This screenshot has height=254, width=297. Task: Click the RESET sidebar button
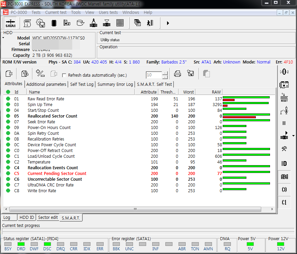(284, 97)
